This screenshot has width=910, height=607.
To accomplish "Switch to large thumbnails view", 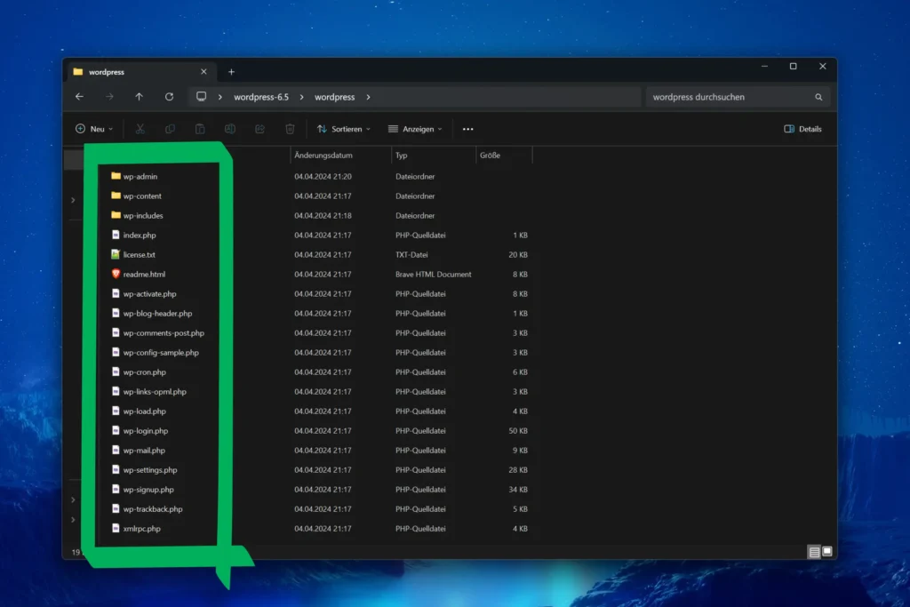I will coord(827,552).
